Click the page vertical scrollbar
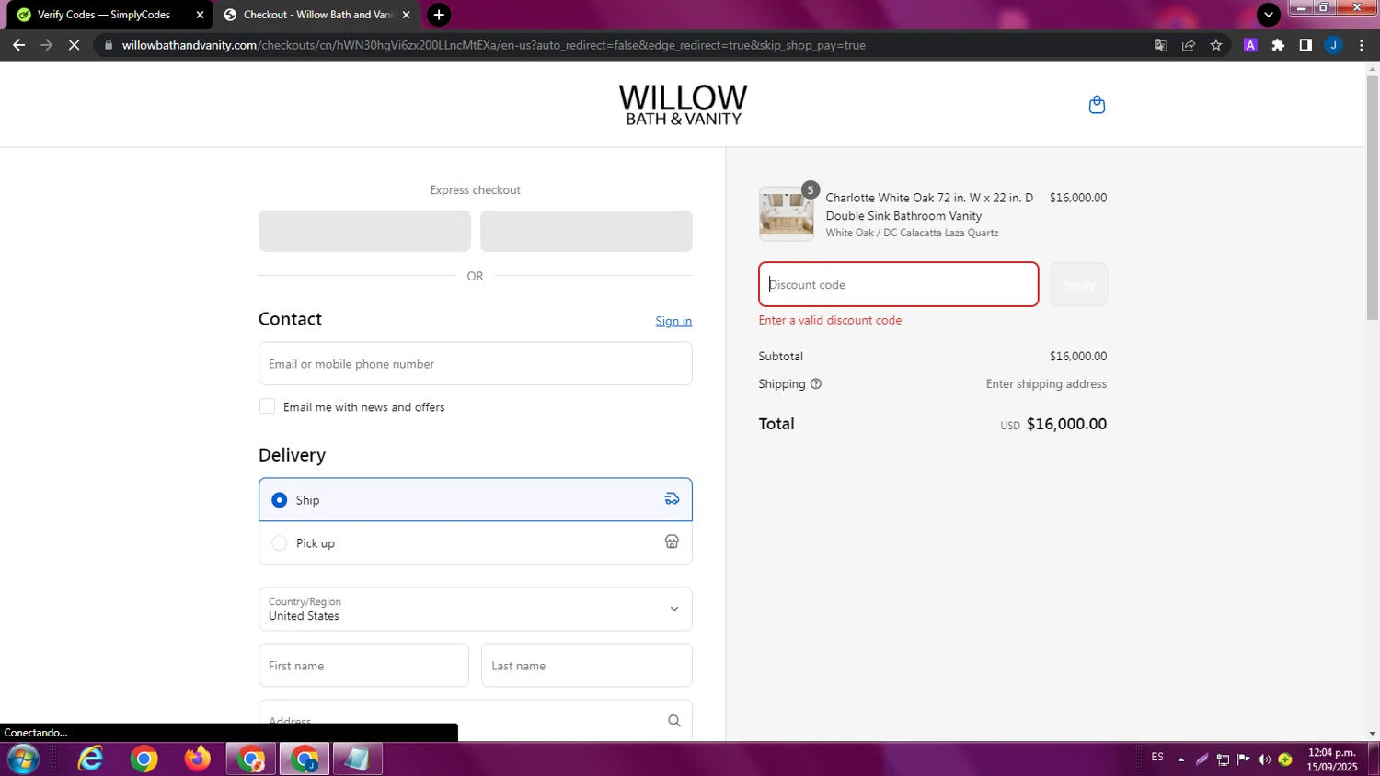The image size is (1380, 776). (x=1373, y=198)
